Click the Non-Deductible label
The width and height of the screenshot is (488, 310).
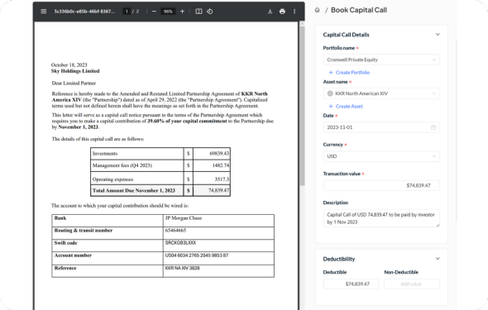401,272
